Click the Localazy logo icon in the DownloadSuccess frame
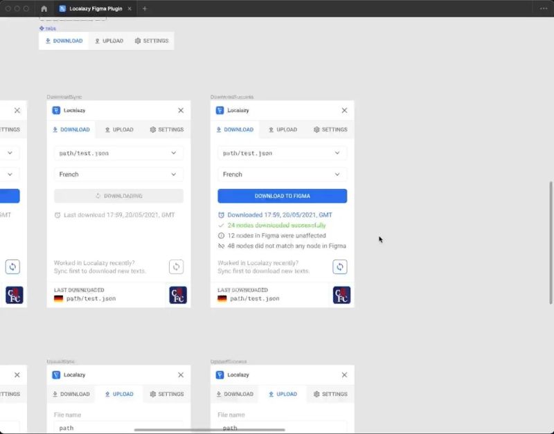 [219, 110]
